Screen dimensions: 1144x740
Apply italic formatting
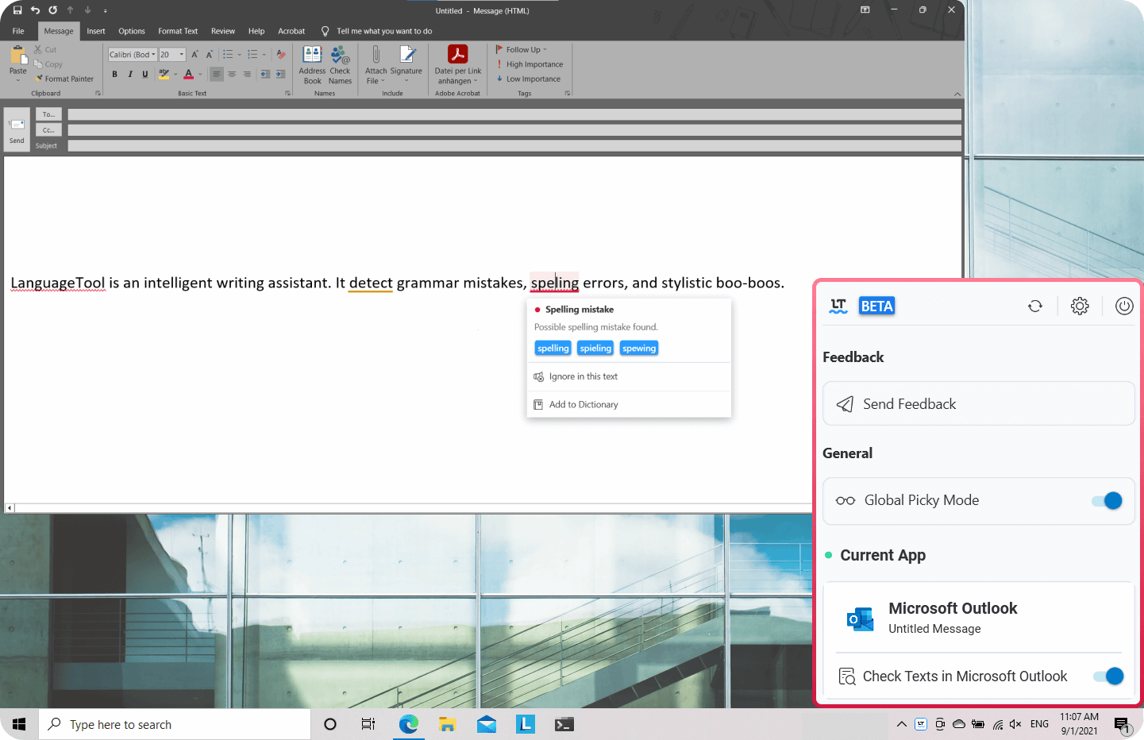coord(130,74)
